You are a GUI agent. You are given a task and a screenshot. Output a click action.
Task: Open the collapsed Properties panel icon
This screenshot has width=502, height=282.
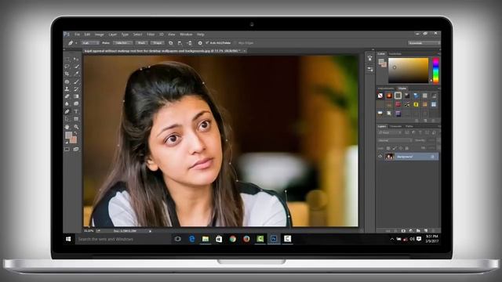click(x=370, y=69)
